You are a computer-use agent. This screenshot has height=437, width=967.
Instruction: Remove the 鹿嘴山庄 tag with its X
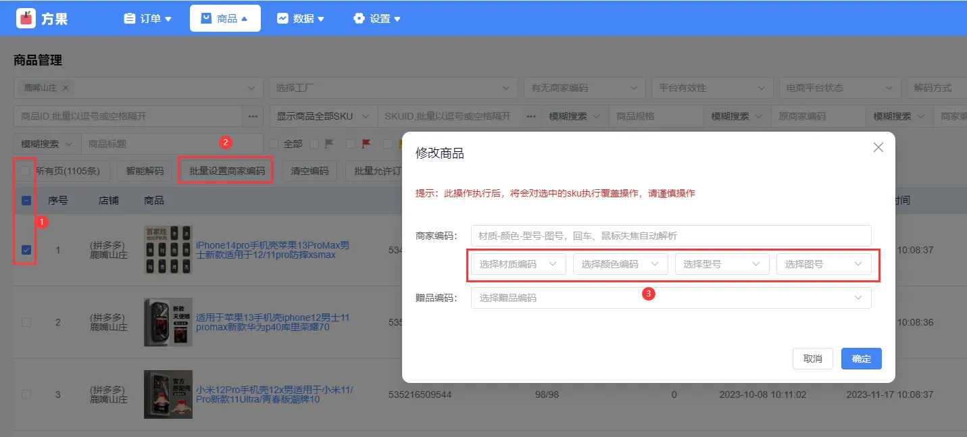click(66, 88)
